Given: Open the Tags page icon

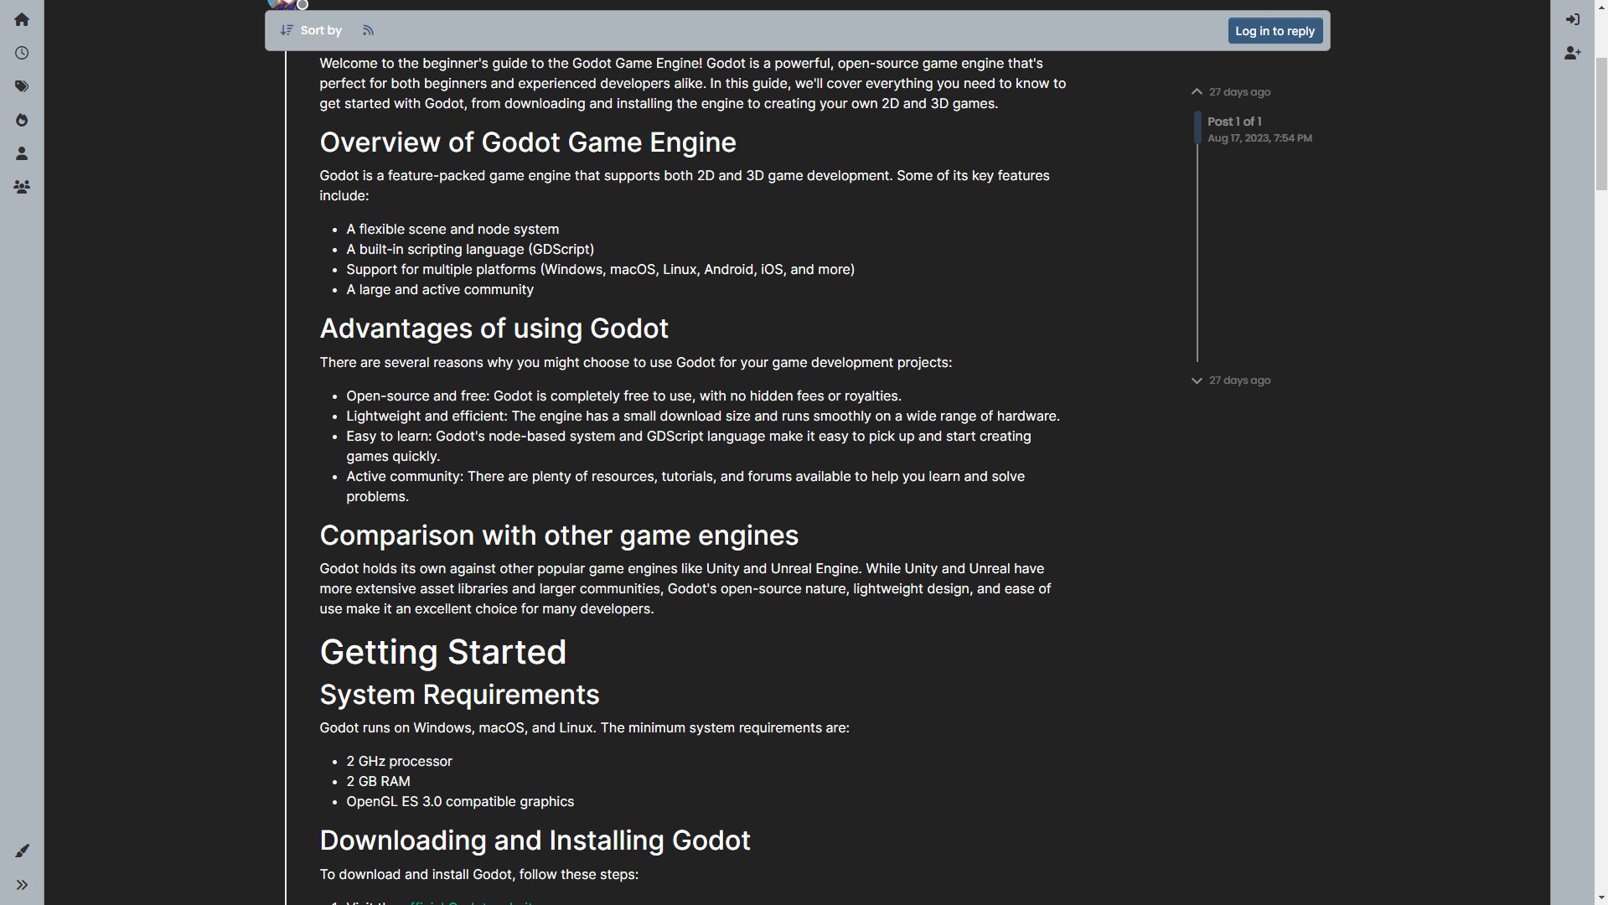Looking at the screenshot, I should coord(22,86).
